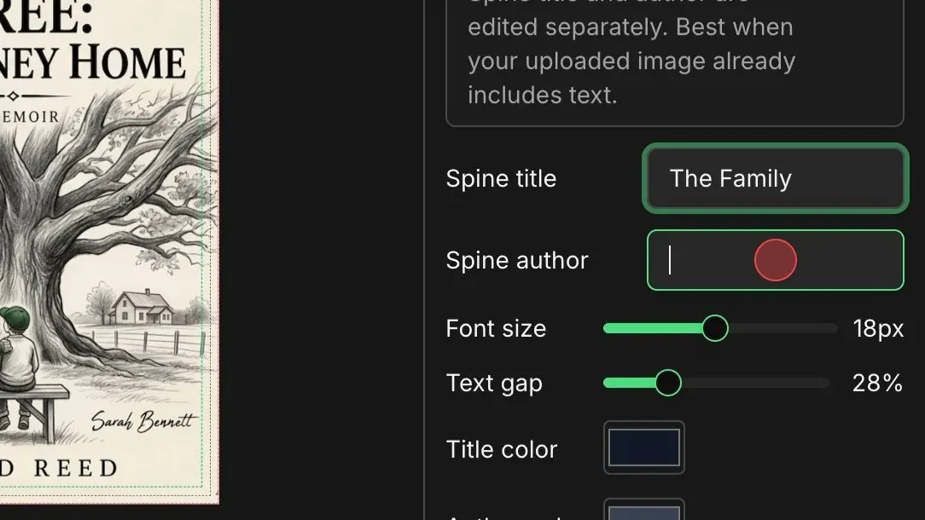Click Sarah Bennett signature on cover

(x=143, y=421)
